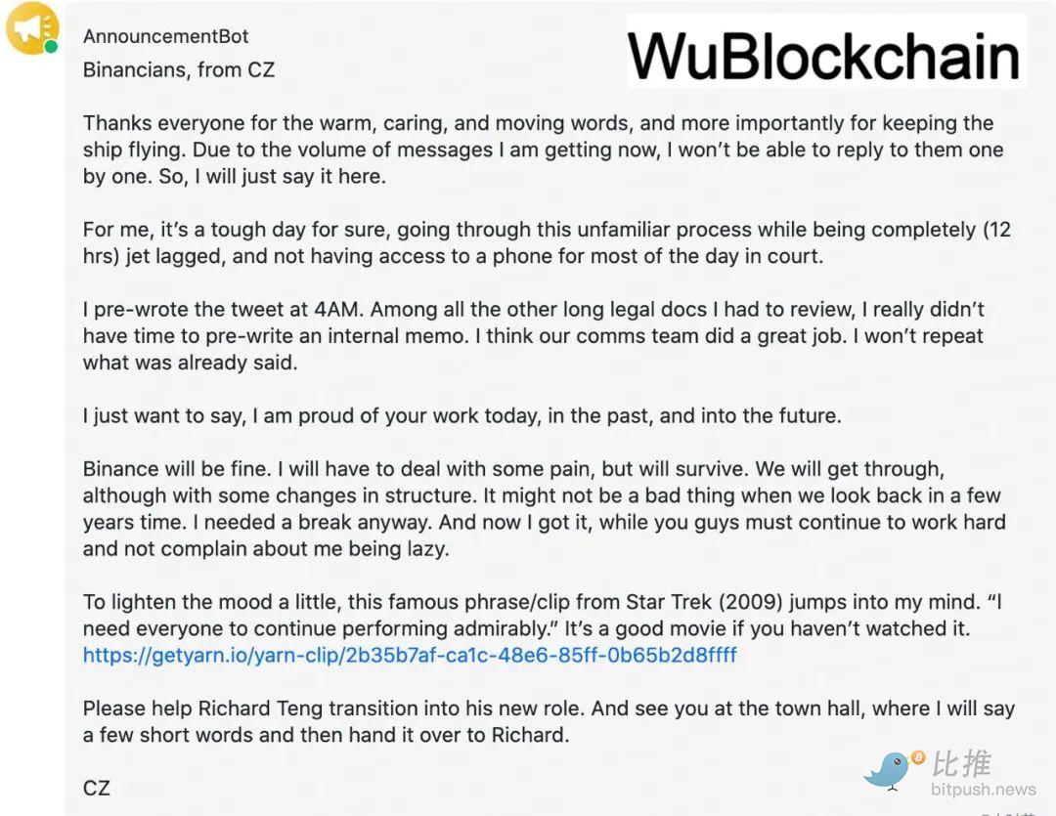Image resolution: width=1056 pixels, height=816 pixels.
Task: Click the "For me, it's a tough day" paragraph
Action: tap(546, 243)
